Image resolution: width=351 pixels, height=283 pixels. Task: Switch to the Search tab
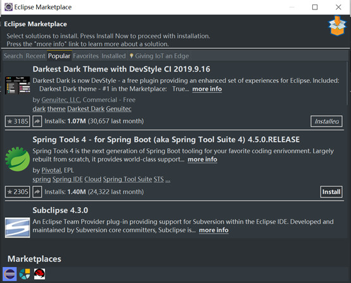point(13,56)
